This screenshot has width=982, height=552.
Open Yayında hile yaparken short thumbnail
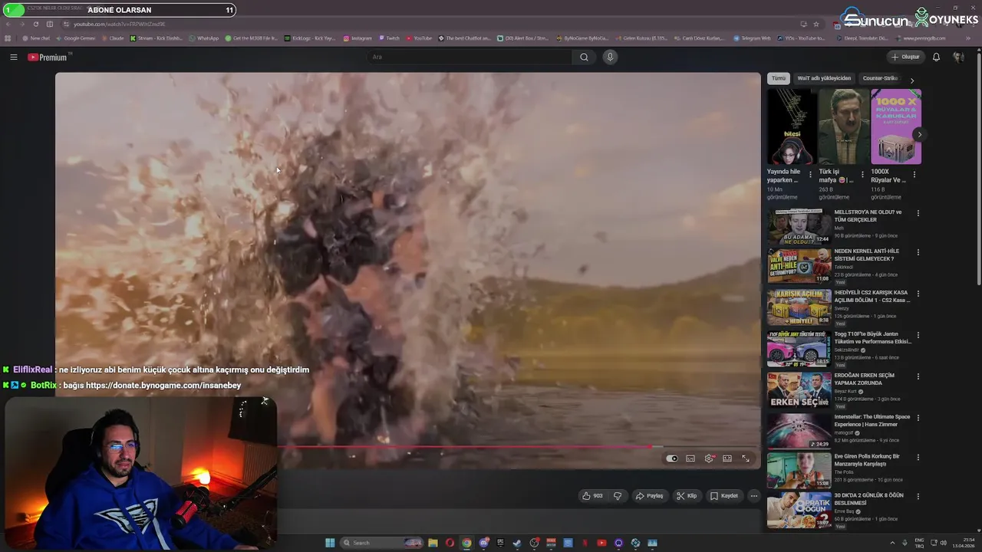pos(792,127)
